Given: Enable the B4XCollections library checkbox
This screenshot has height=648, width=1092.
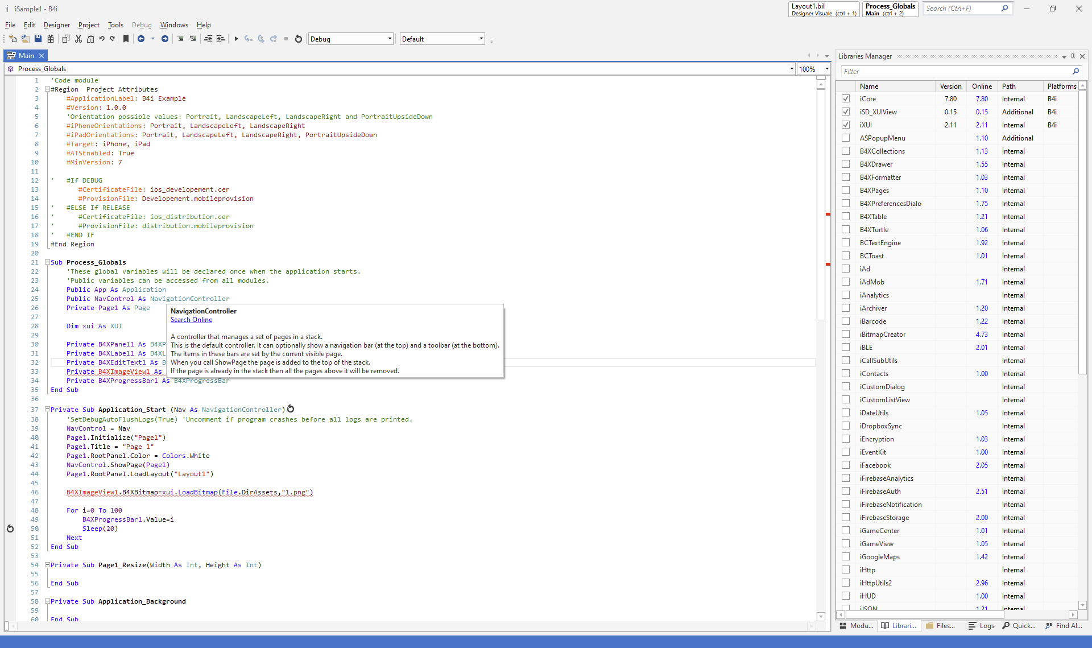Looking at the screenshot, I should [846, 151].
